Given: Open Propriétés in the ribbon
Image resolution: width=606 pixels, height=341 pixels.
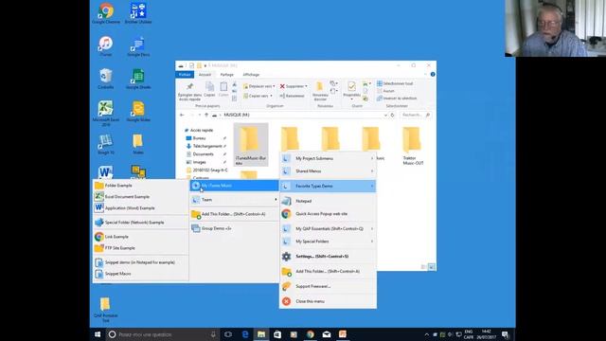Looking at the screenshot, I should tap(351, 90).
